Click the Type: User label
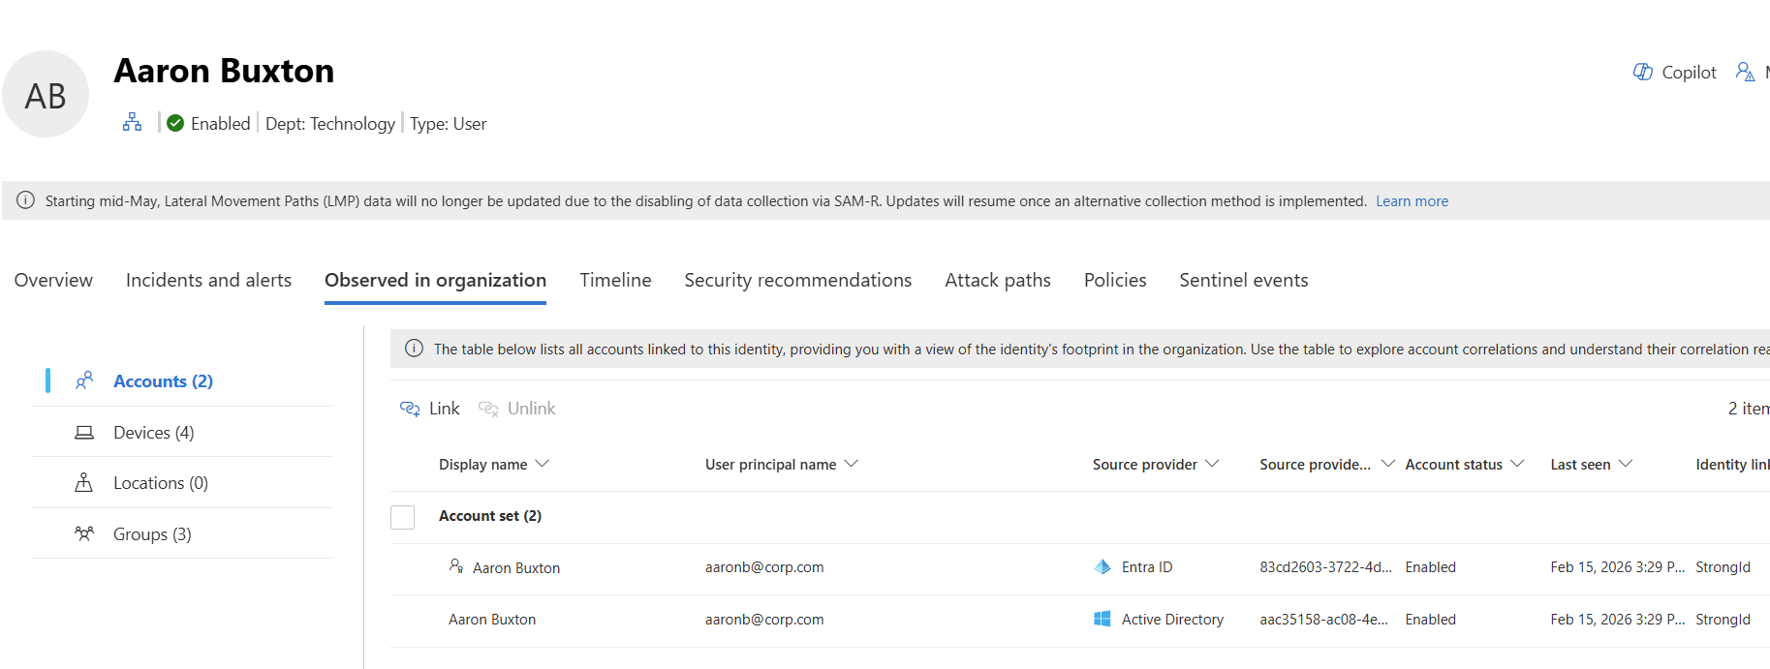The height and width of the screenshot is (669, 1770). [449, 124]
